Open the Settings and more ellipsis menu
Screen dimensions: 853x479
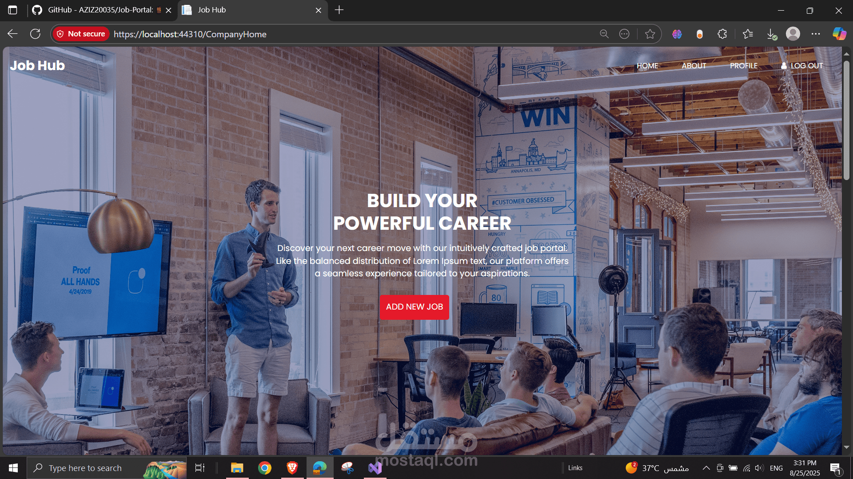tap(816, 34)
